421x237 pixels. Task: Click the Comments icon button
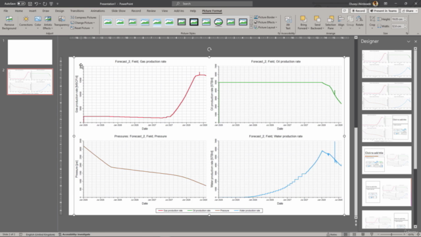[345, 11]
